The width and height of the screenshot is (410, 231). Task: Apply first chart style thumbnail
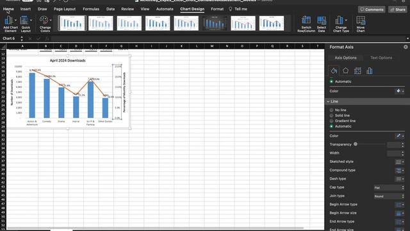point(72,23)
